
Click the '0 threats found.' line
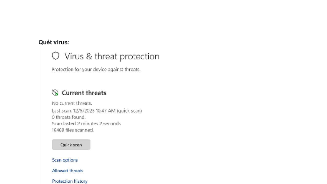tap(68, 117)
